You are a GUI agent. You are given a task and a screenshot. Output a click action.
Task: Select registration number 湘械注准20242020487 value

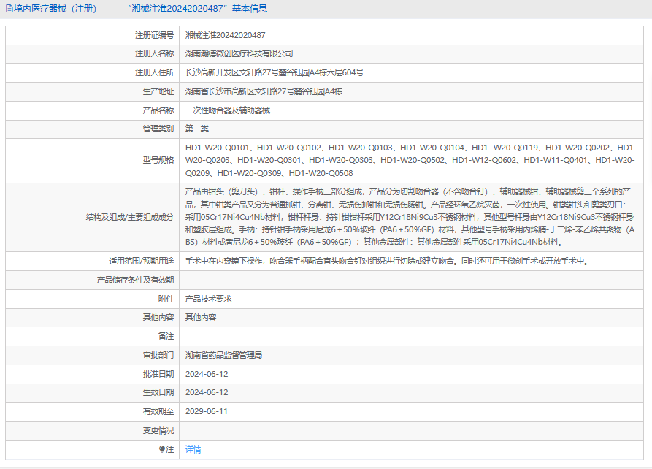[225, 35]
